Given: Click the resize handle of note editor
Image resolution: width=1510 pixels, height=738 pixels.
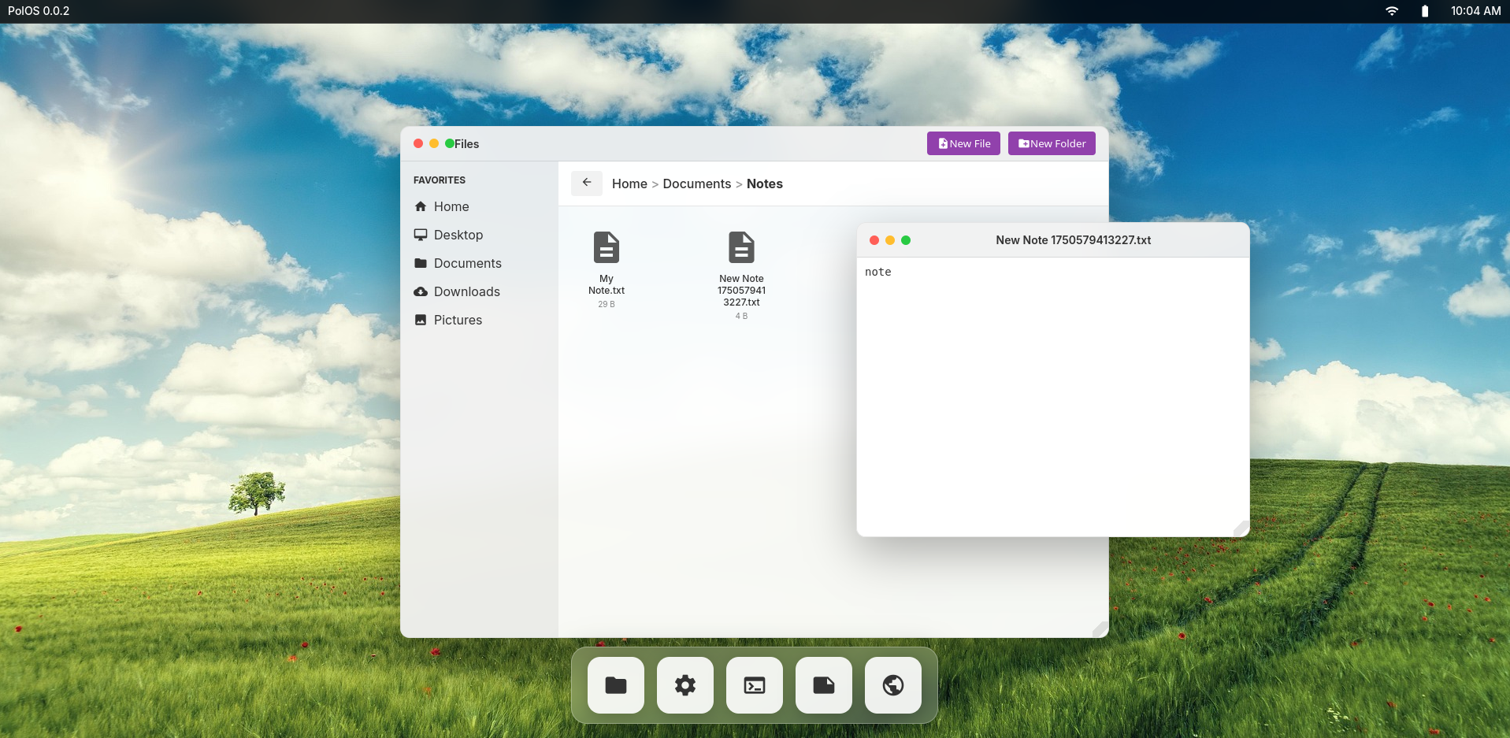Looking at the screenshot, I should point(1241,528).
